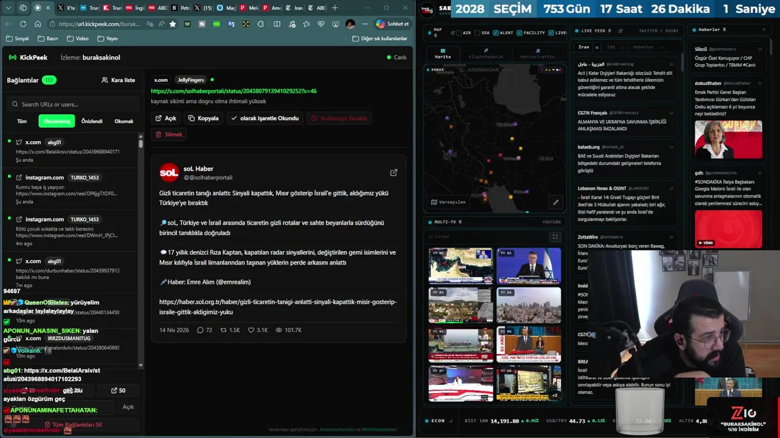Copy the link with Kopyala

204,118
